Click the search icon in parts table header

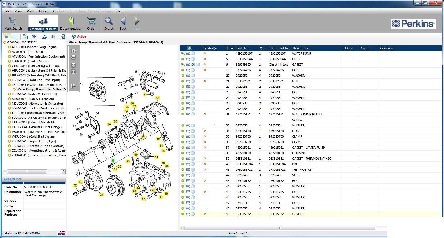pos(190,48)
